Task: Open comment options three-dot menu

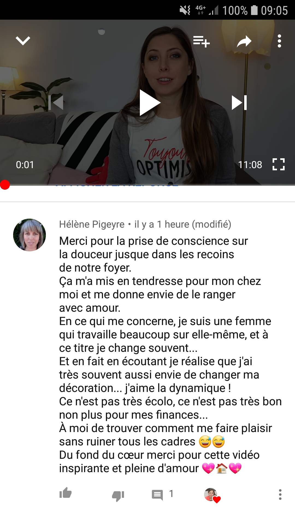Action: click(x=280, y=495)
